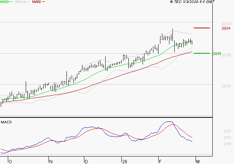
Task: Click the 26 year label on the time axis
Action: pos(124,162)
